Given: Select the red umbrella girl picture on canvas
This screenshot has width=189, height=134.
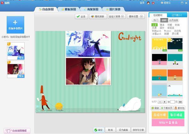Looking at the screenshot, I should (x=88, y=71).
